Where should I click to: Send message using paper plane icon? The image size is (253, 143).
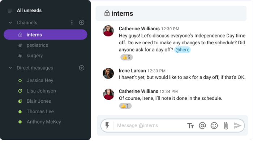237,125
